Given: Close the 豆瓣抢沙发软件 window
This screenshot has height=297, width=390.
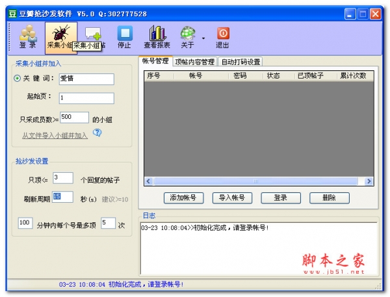Looking at the screenshot, I should pyautogui.click(x=375, y=14).
